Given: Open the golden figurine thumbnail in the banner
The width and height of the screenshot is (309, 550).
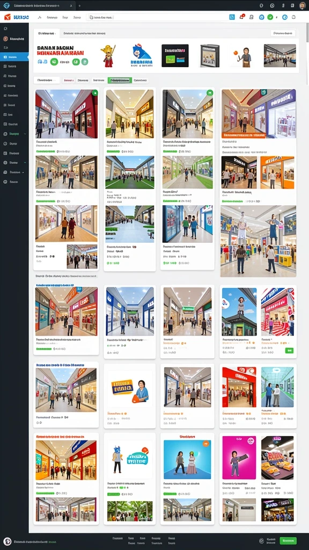Looking at the screenshot, I should point(108,55).
